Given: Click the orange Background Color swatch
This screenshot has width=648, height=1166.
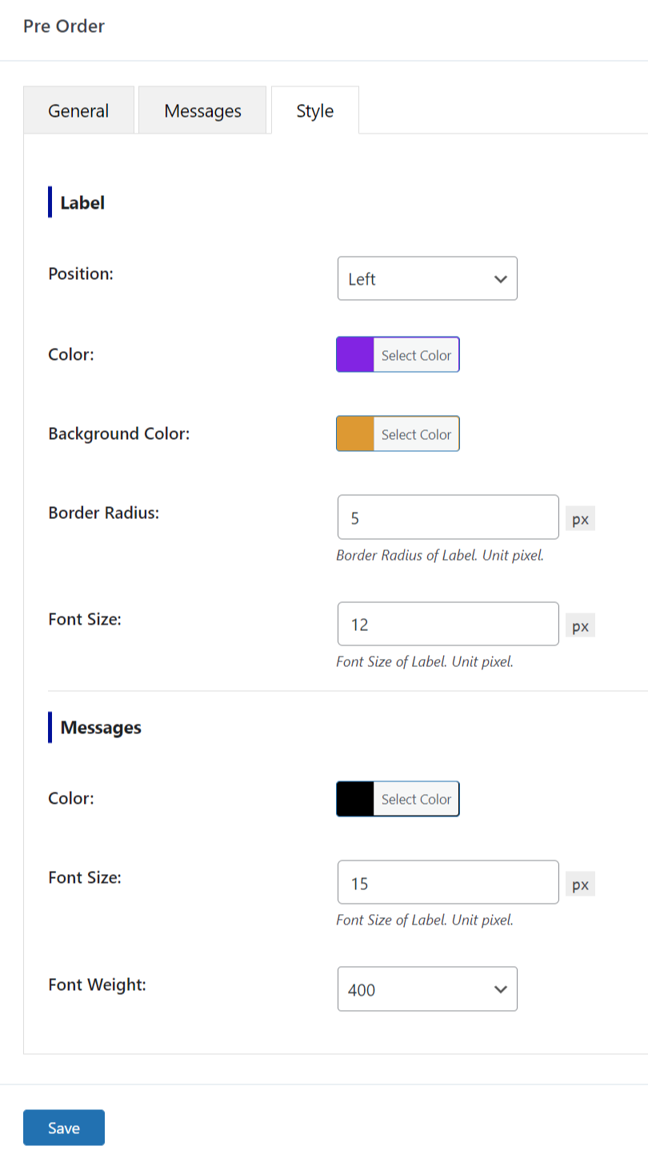Looking at the screenshot, I should (x=355, y=434).
